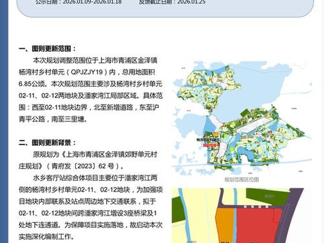Select the code text QPJZJY19
The height and width of the screenshot is (243, 324).
point(87,72)
